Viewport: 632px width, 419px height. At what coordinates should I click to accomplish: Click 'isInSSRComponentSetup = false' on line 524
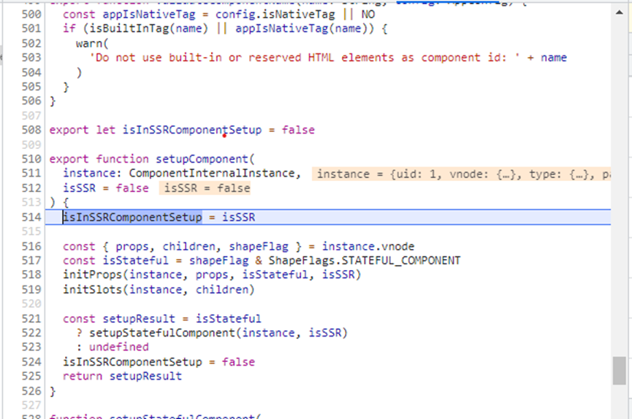pyautogui.click(x=159, y=362)
